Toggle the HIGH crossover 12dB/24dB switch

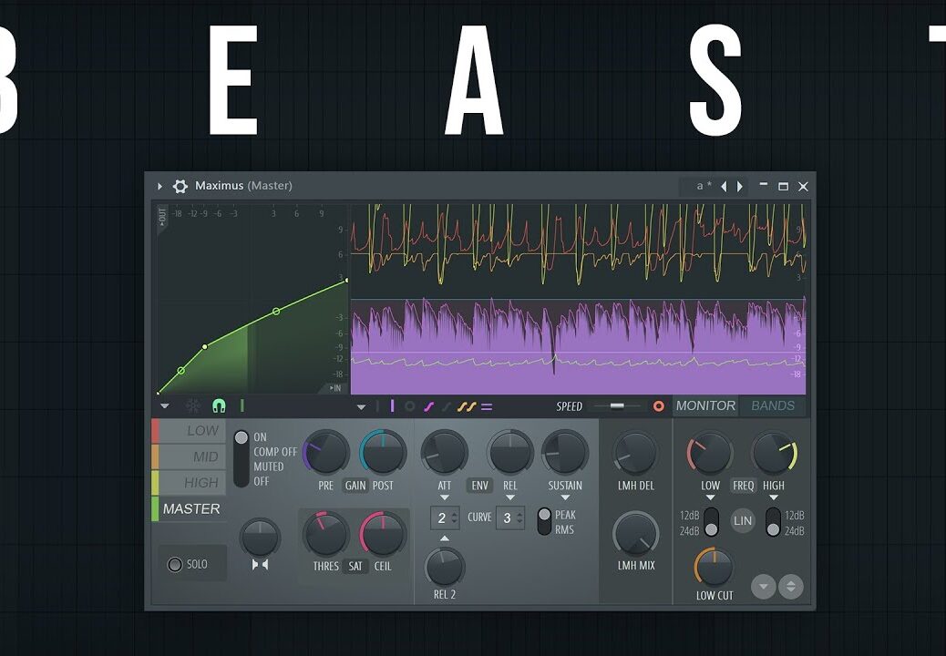tap(773, 522)
